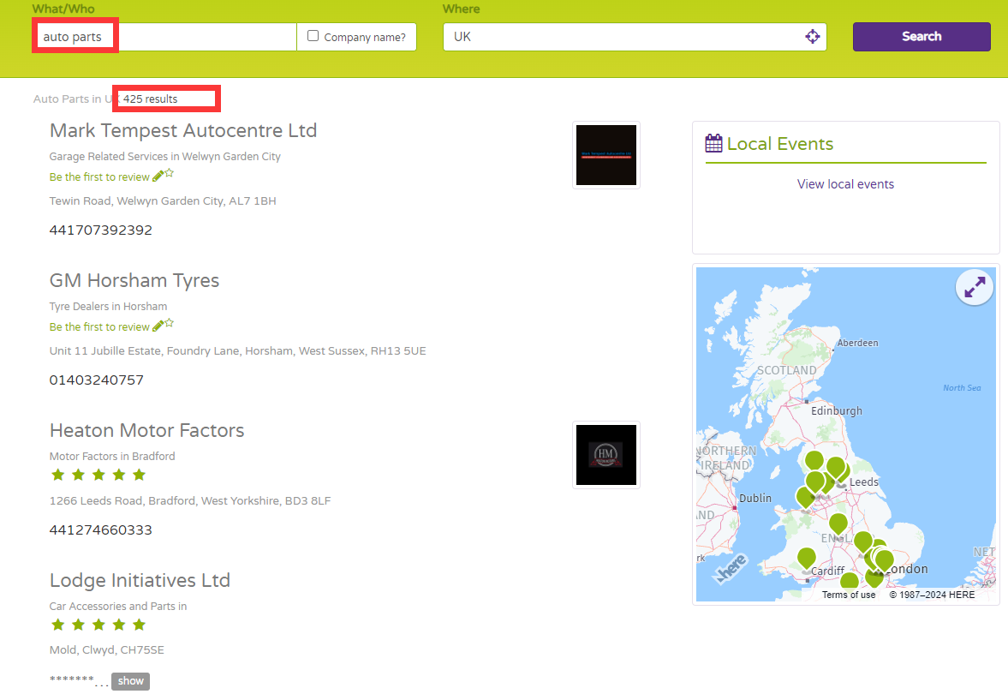Open the Heaton Motor Factors logo thumbnail
Viewport: 1008px width, 700px height.
606,455
